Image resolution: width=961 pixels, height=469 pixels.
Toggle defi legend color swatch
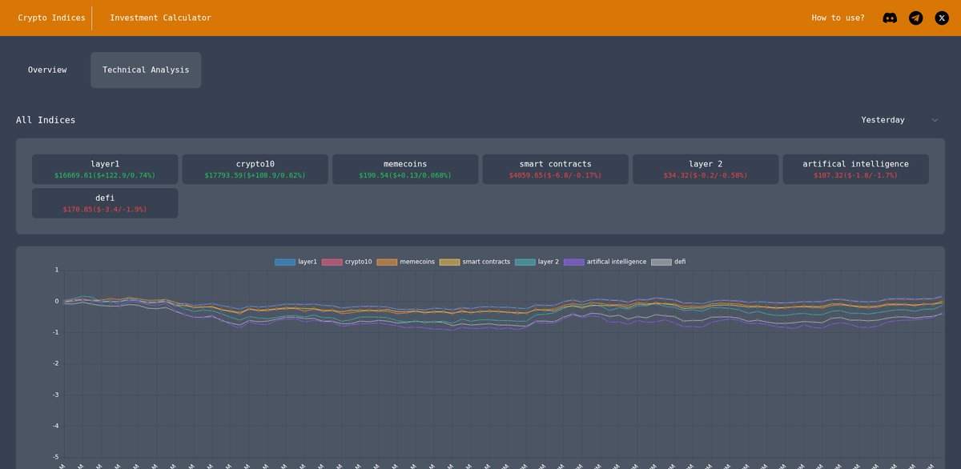pyautogui.click(x=661, y=262)
